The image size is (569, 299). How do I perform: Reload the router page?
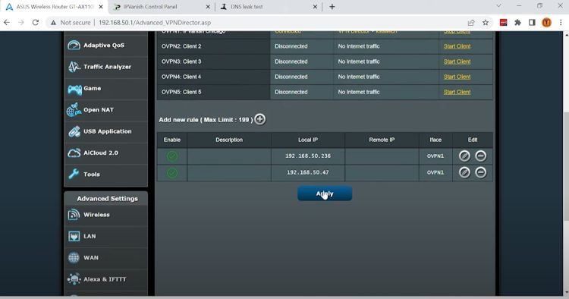(35, 23)
